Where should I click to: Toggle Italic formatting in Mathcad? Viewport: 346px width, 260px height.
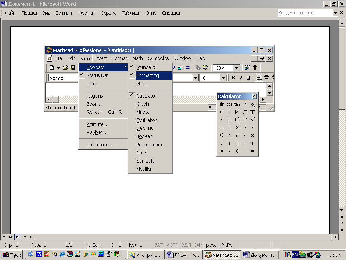[x=241, y=78]
